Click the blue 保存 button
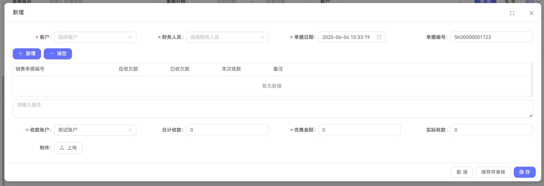Image resolution: width=544 pixels, height=186 pixels. [x=525, y=172]
